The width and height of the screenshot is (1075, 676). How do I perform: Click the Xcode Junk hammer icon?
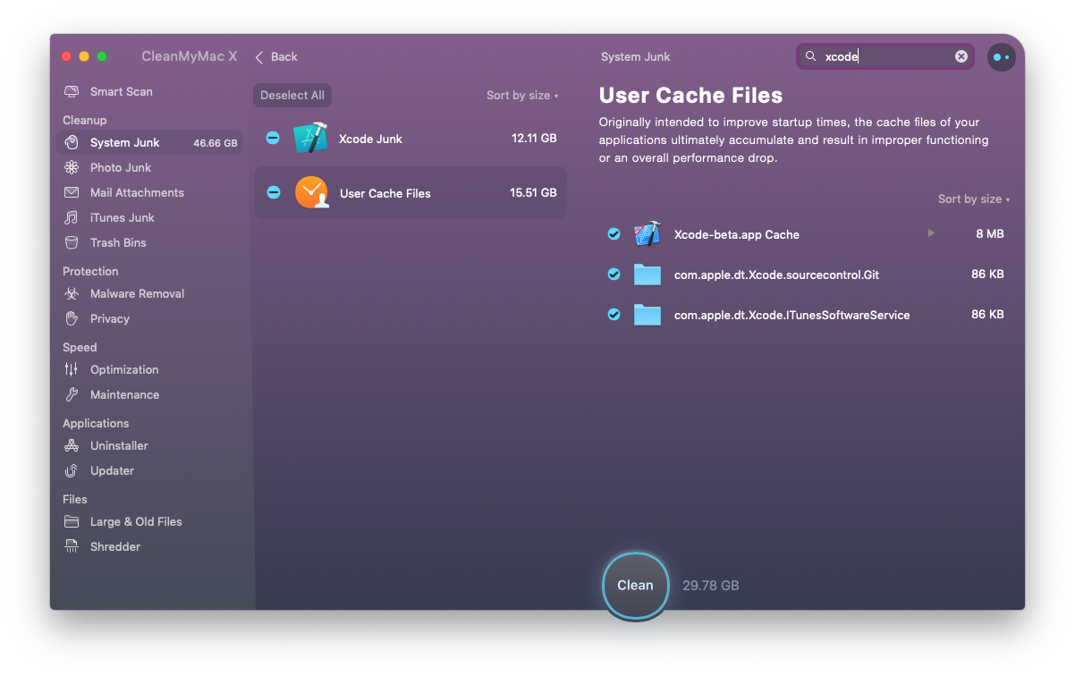pos(310,139)
